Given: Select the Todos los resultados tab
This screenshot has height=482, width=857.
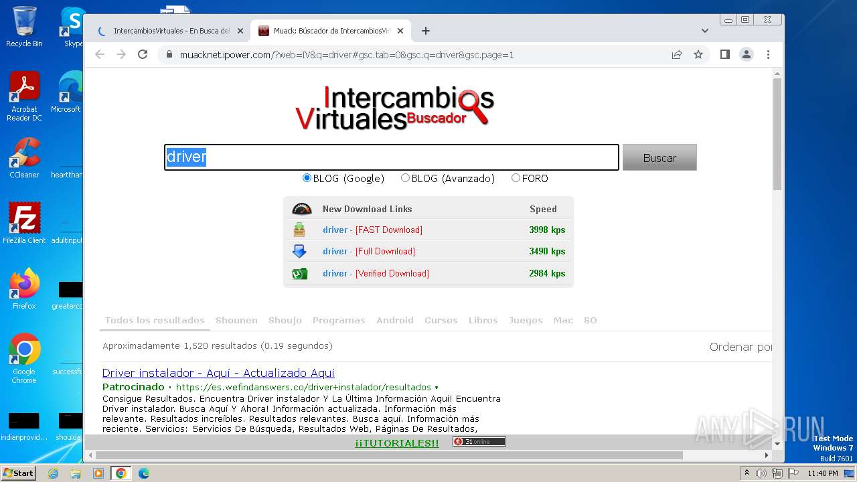Looking at the screenshot, I should pos(155,320).
